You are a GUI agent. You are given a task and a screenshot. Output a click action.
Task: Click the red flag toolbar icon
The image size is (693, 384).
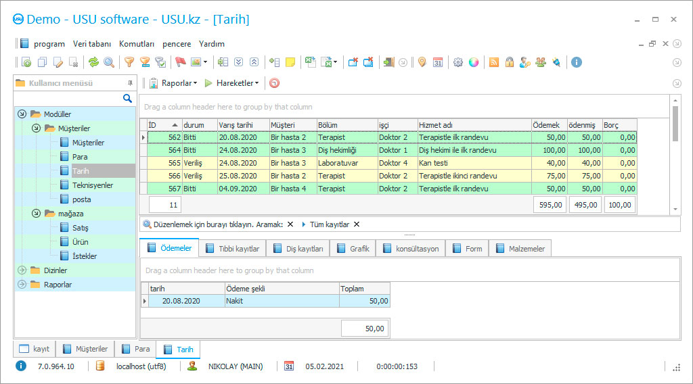point(180,62)
